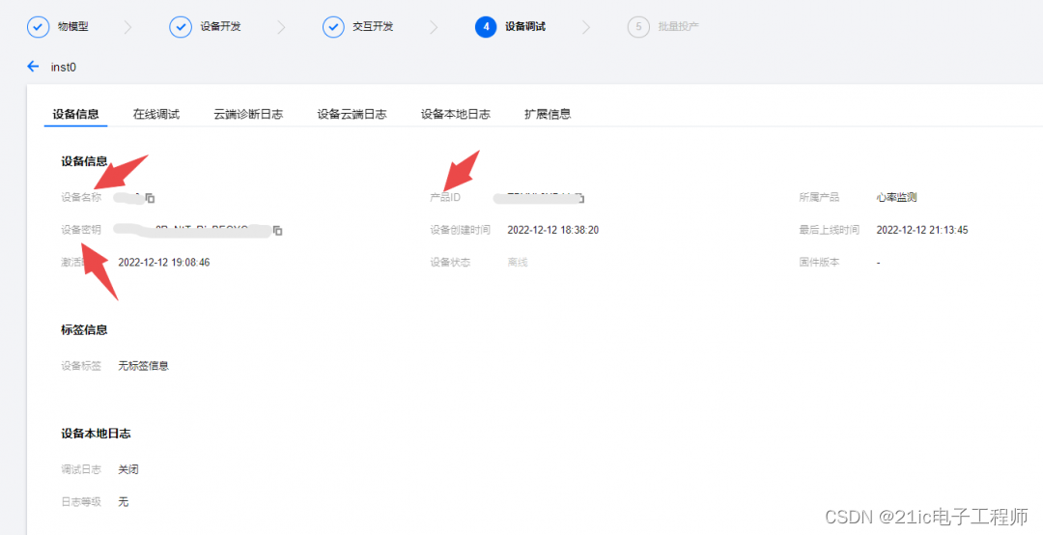Switch to the 在线调试 tab

coord(156,114)
